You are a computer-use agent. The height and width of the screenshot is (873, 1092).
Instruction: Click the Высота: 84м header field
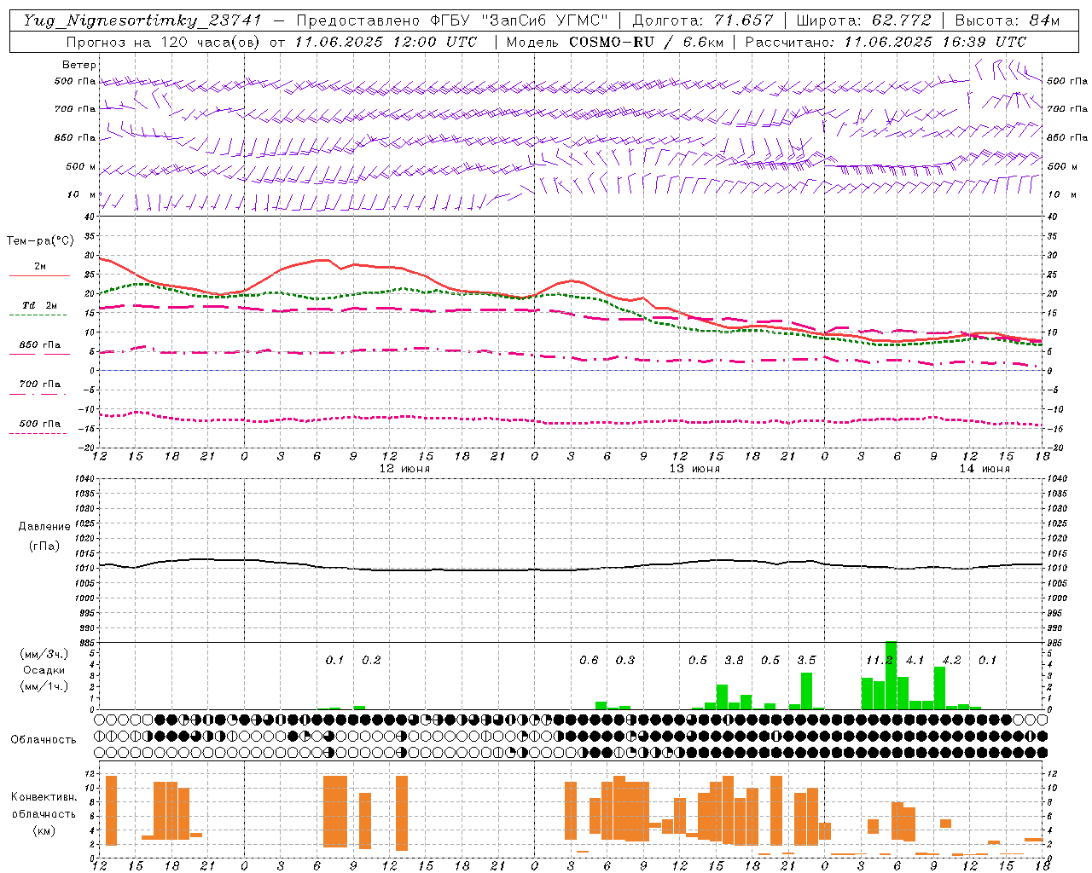point(1008,20)
